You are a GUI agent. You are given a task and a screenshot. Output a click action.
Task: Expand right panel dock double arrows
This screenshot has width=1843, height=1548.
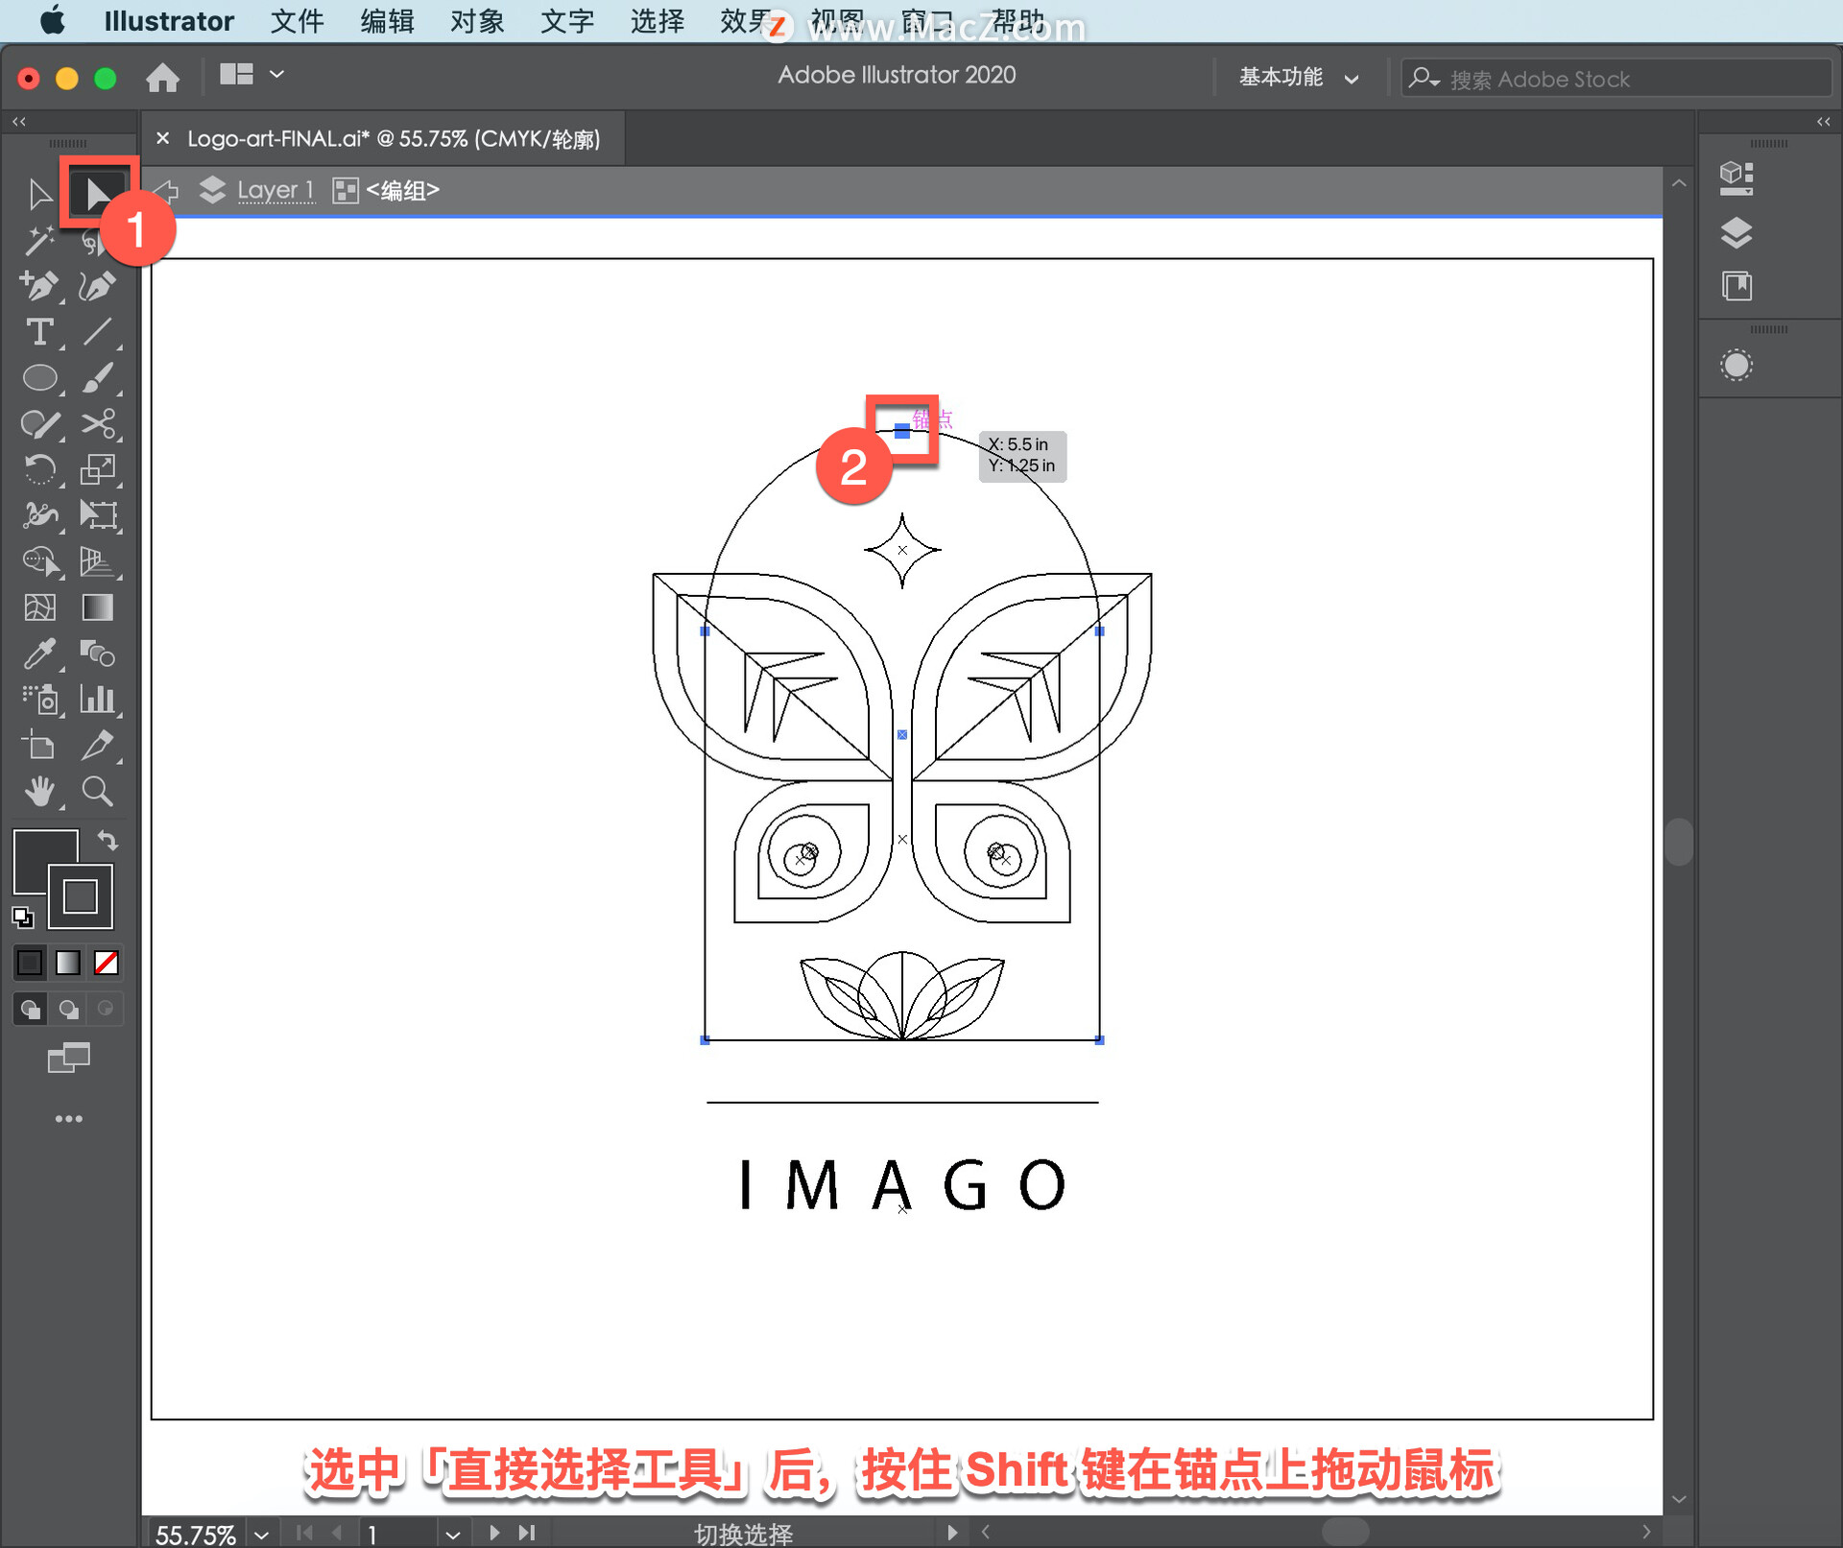tap(1823, 122)
